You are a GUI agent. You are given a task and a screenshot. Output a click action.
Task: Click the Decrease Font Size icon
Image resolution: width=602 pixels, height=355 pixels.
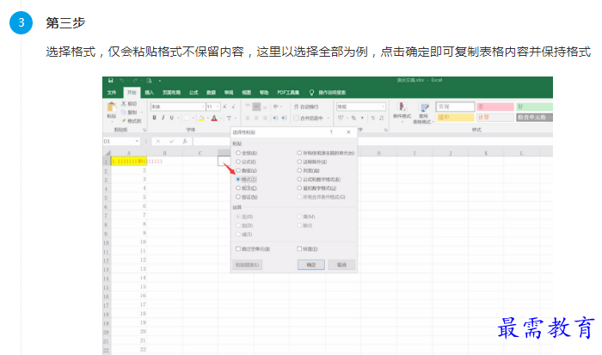tap(233, 107)
